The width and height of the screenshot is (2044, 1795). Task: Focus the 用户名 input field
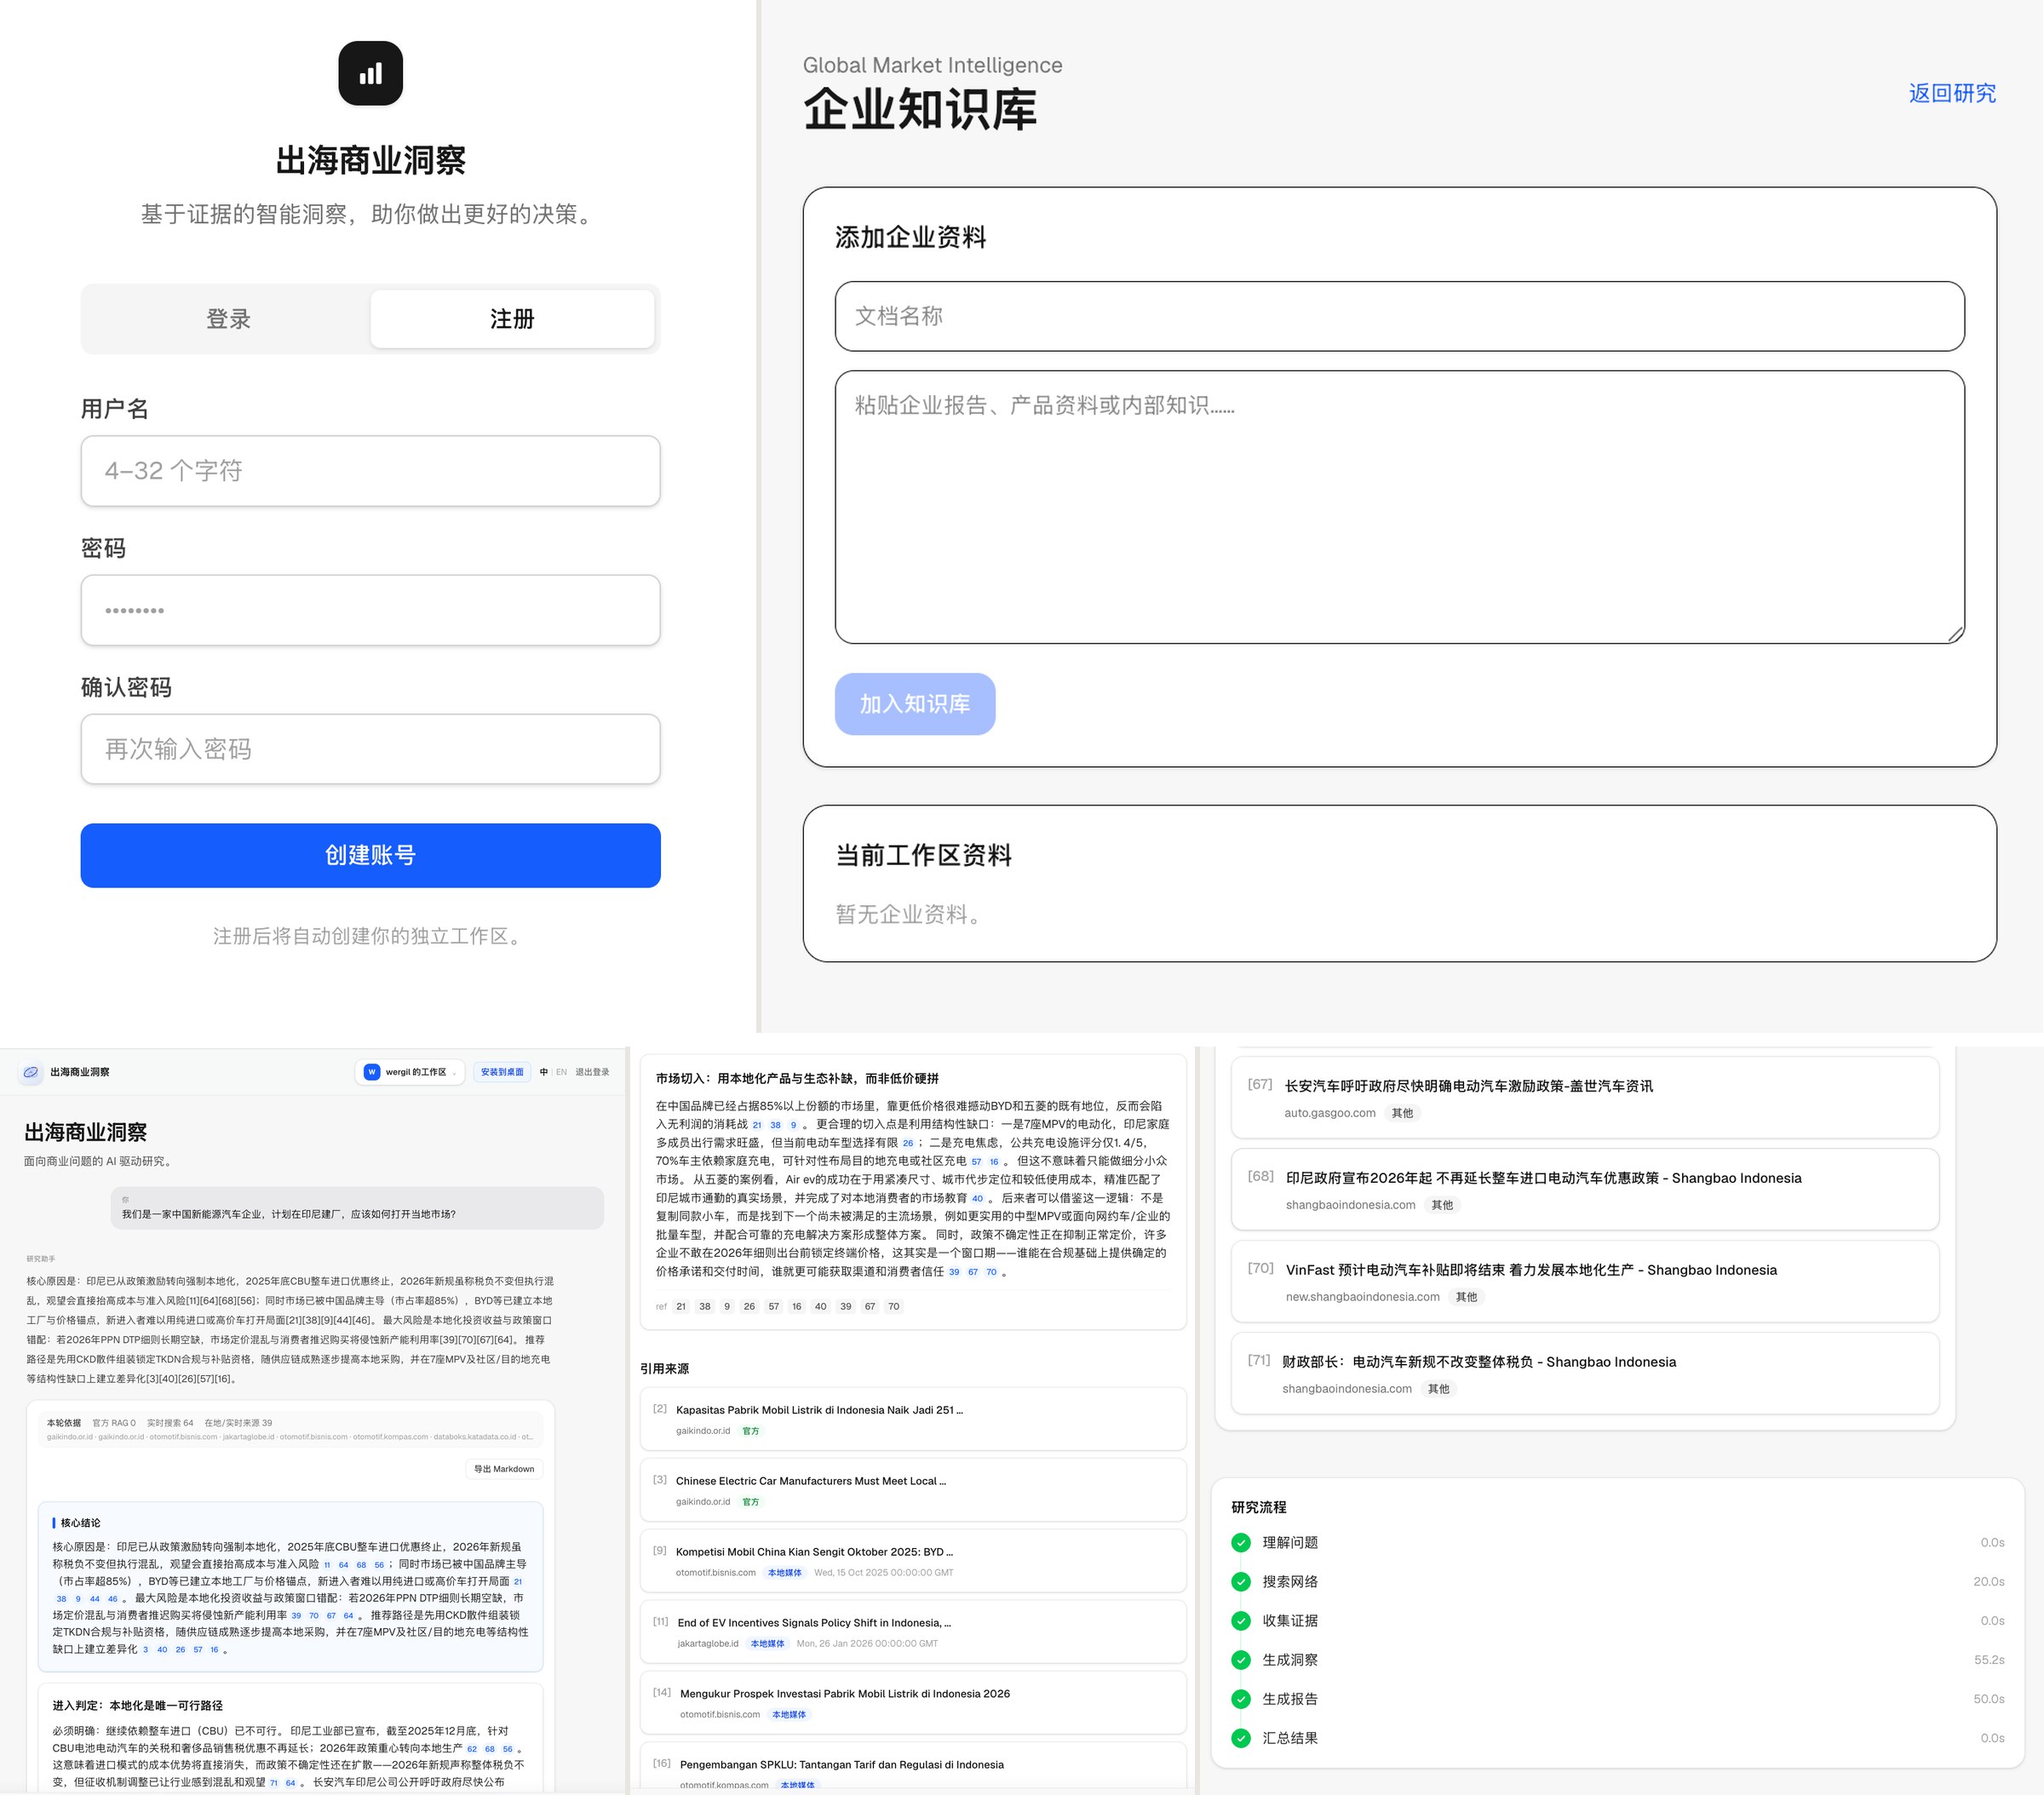coord(370,471)
